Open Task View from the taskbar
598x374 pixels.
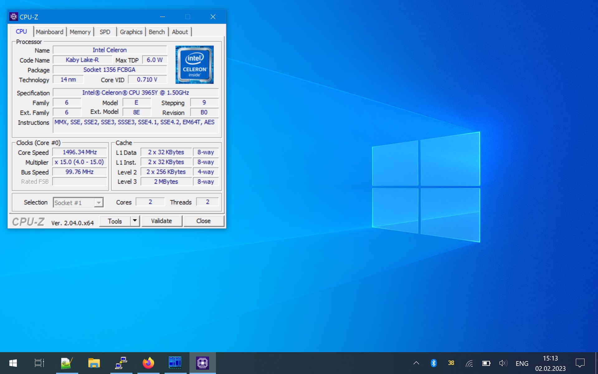[39, 363]
